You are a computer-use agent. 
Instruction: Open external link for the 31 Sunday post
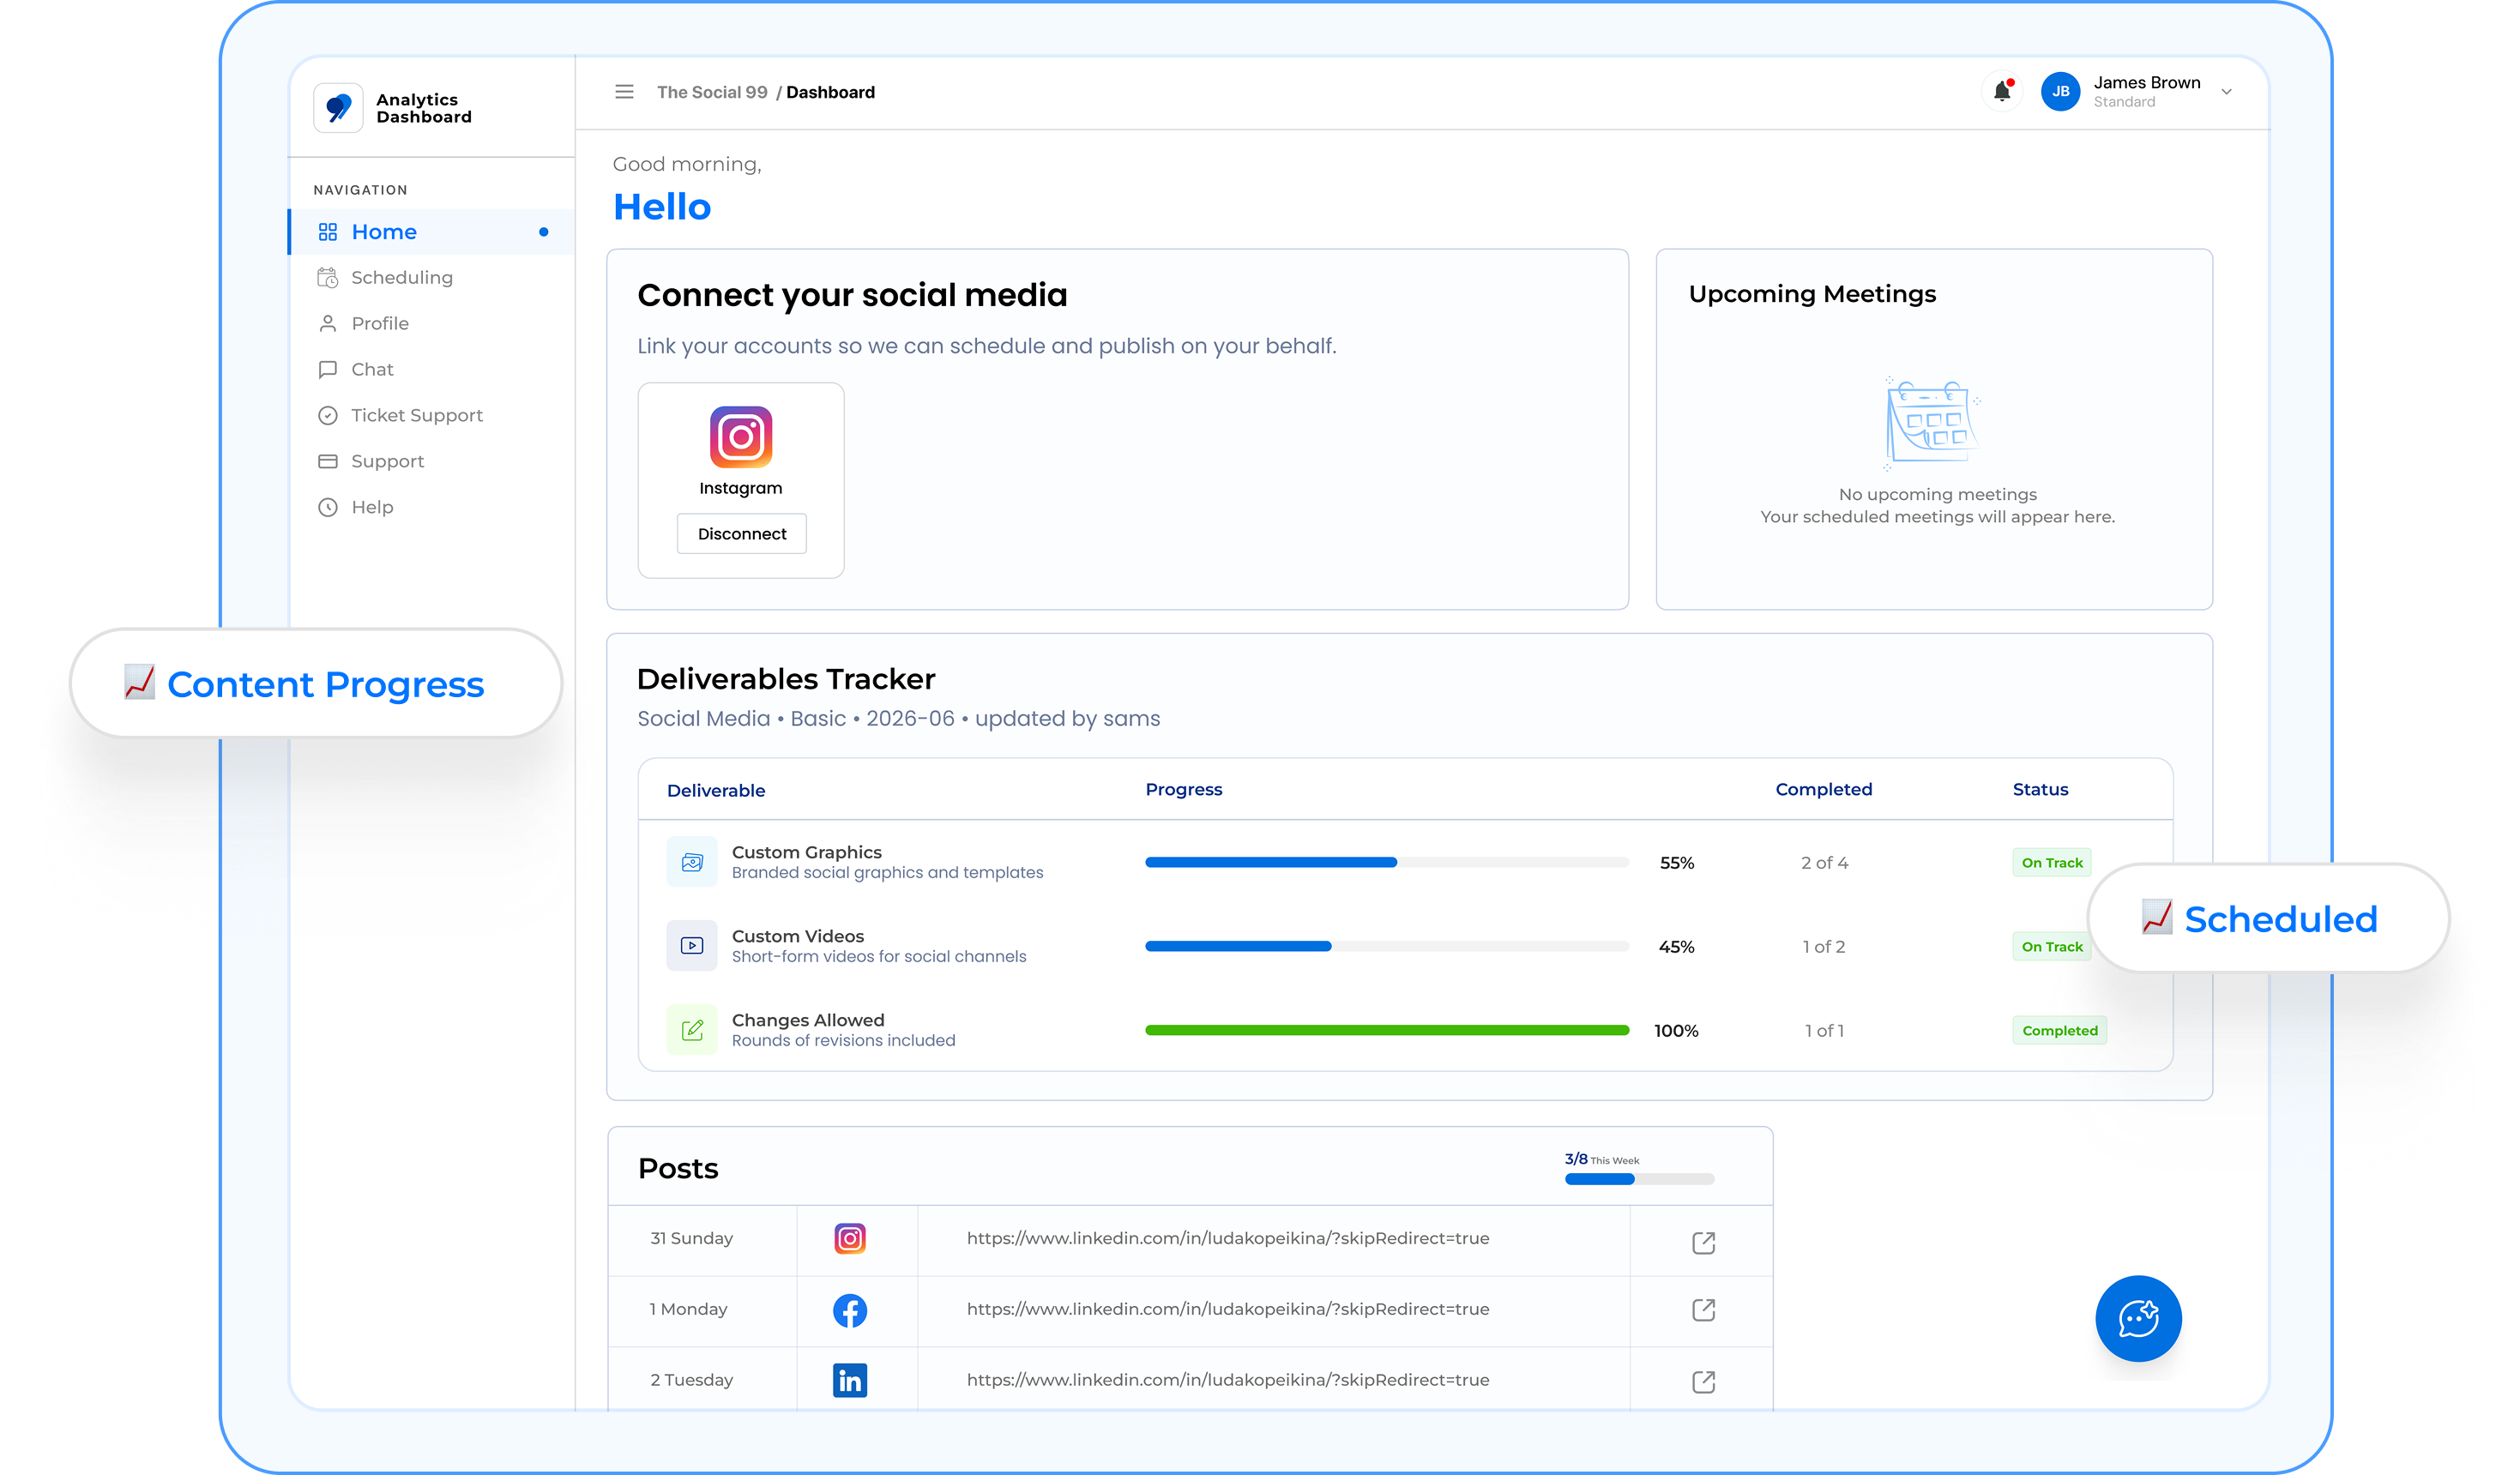pos(1704,1243)
